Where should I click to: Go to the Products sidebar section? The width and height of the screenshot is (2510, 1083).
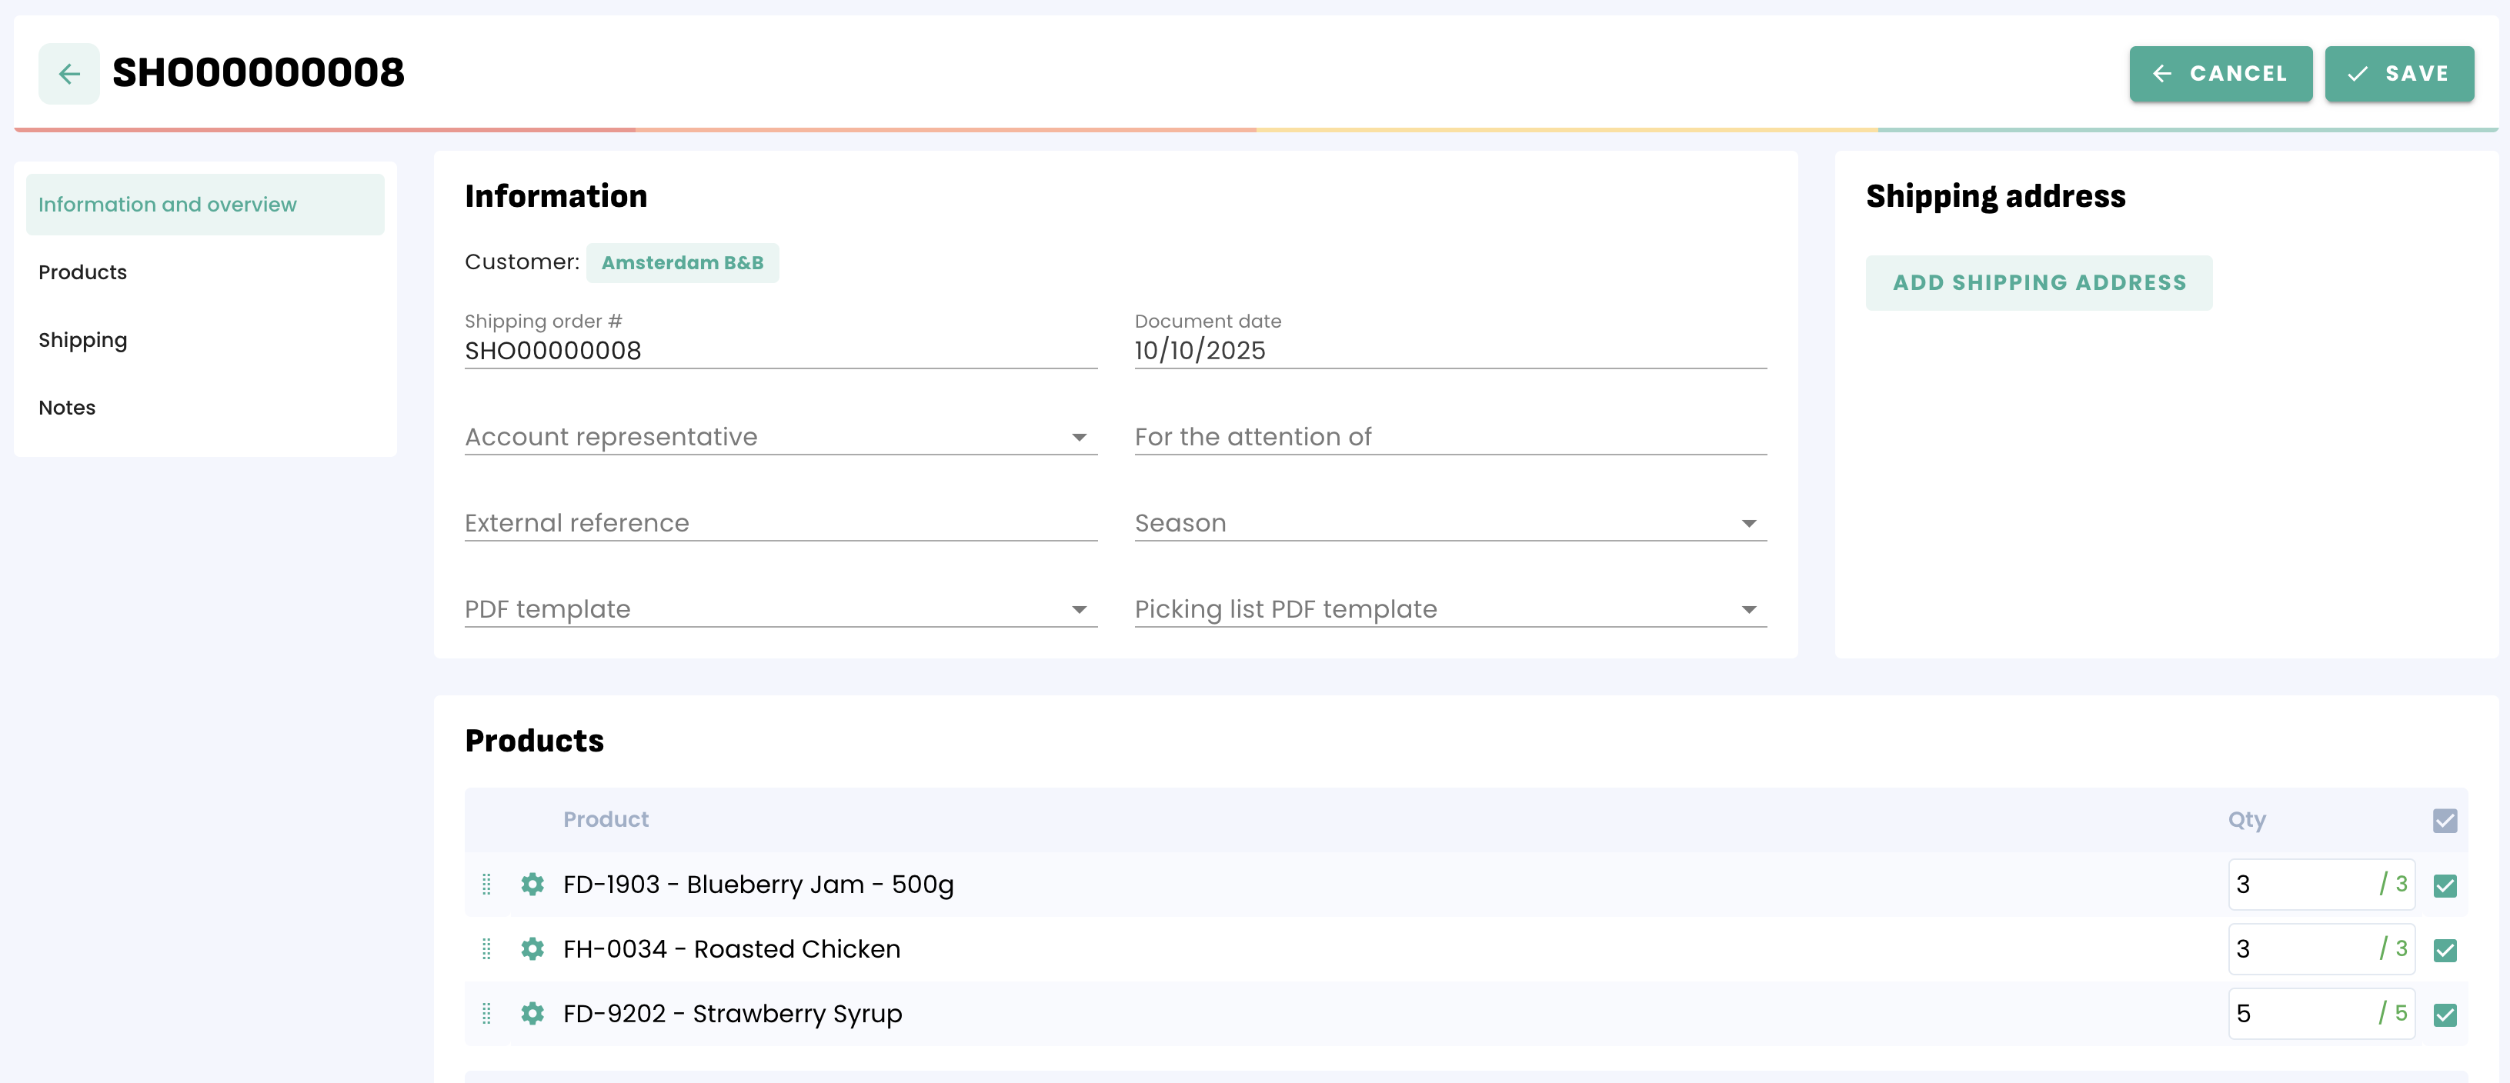[x=83, y=273]
